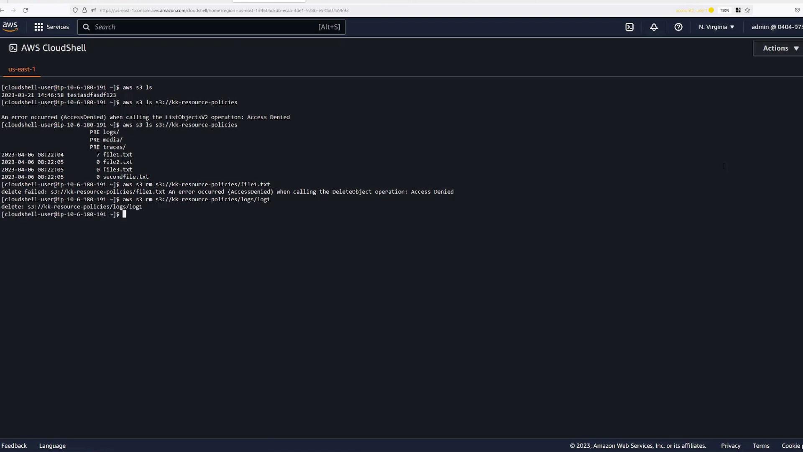
Task: Open the Privacy link
Action: tap(730, 446)
